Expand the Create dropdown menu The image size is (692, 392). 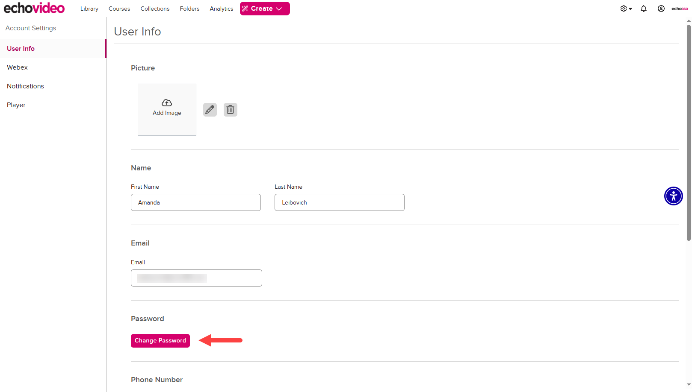264,9
